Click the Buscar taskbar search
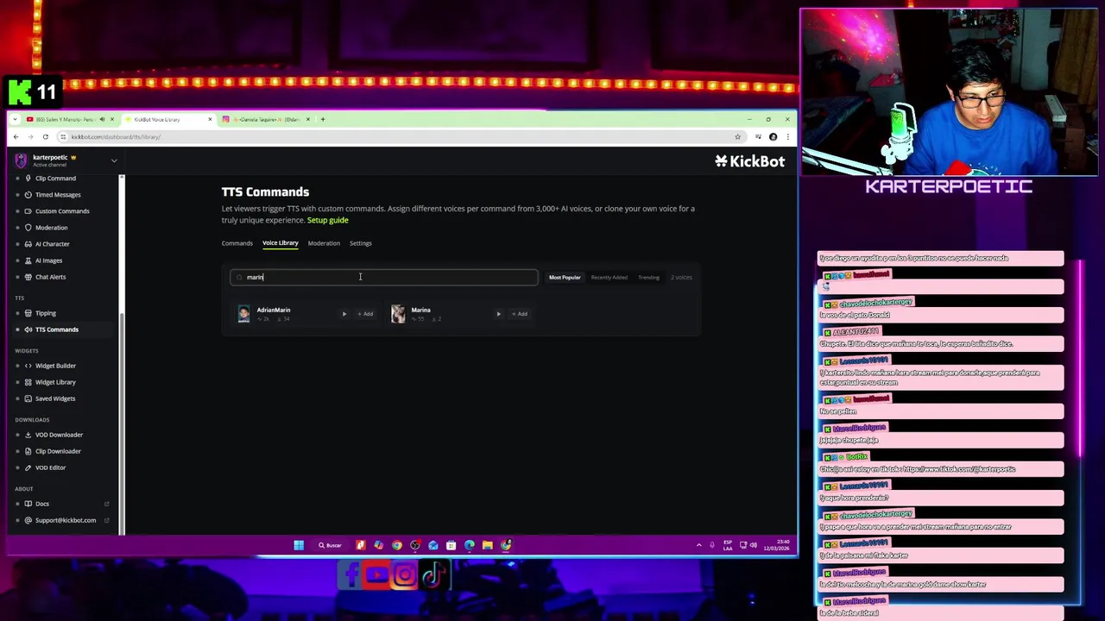1105x621 pixels. pyautogui.click(x=331, y=545)
